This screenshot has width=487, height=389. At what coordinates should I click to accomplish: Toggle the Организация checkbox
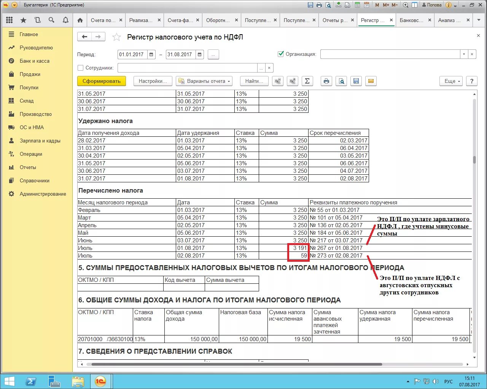pos(281,54)
